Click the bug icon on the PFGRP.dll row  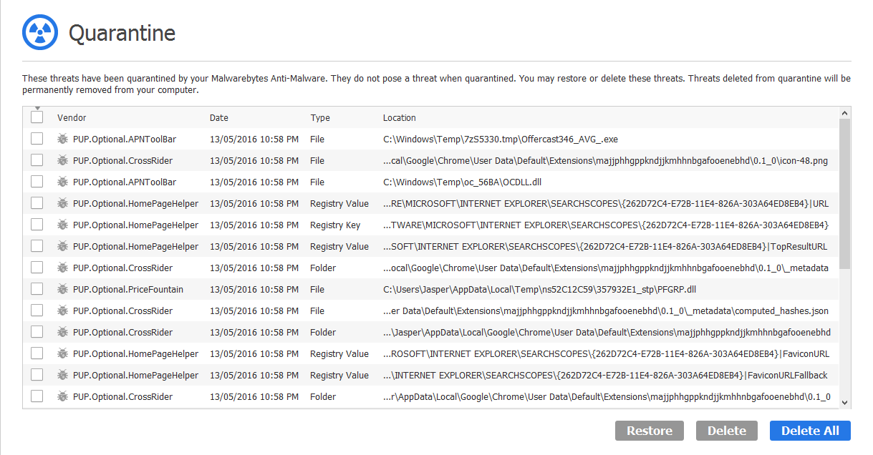point(63,289)
